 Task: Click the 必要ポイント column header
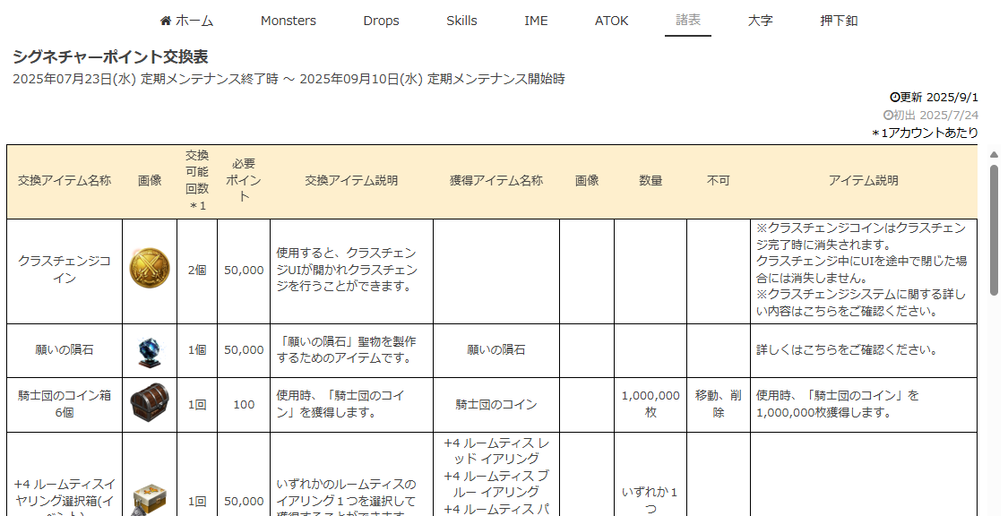tap(244, 181)
